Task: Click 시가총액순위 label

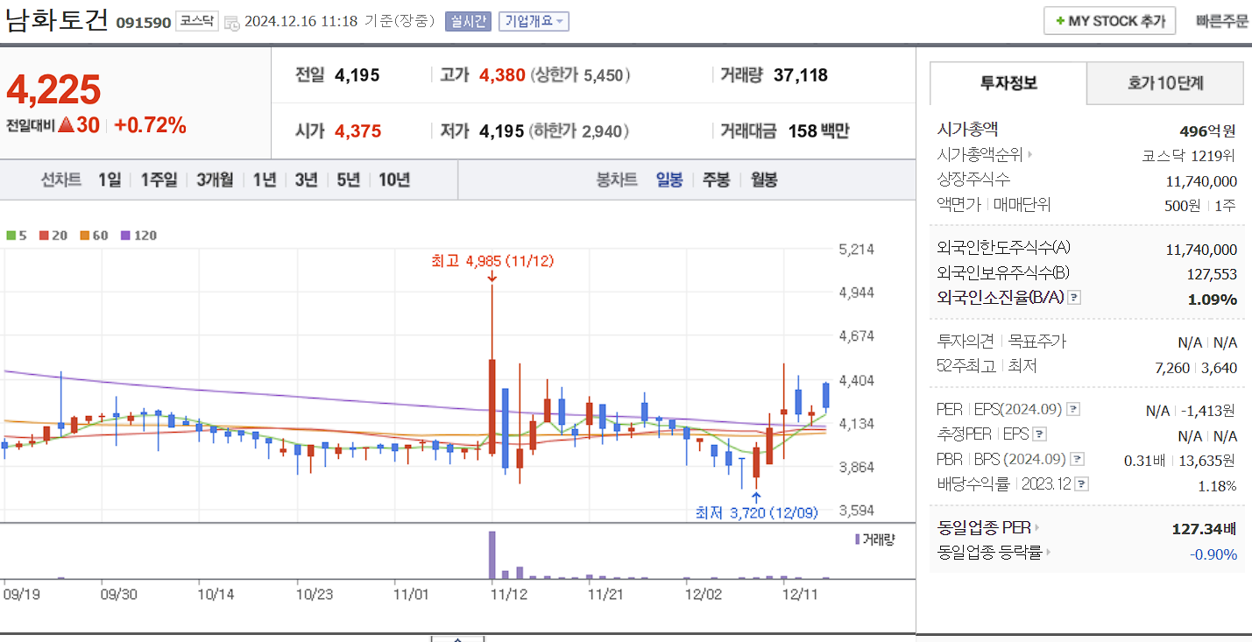Action: (980, 155)
